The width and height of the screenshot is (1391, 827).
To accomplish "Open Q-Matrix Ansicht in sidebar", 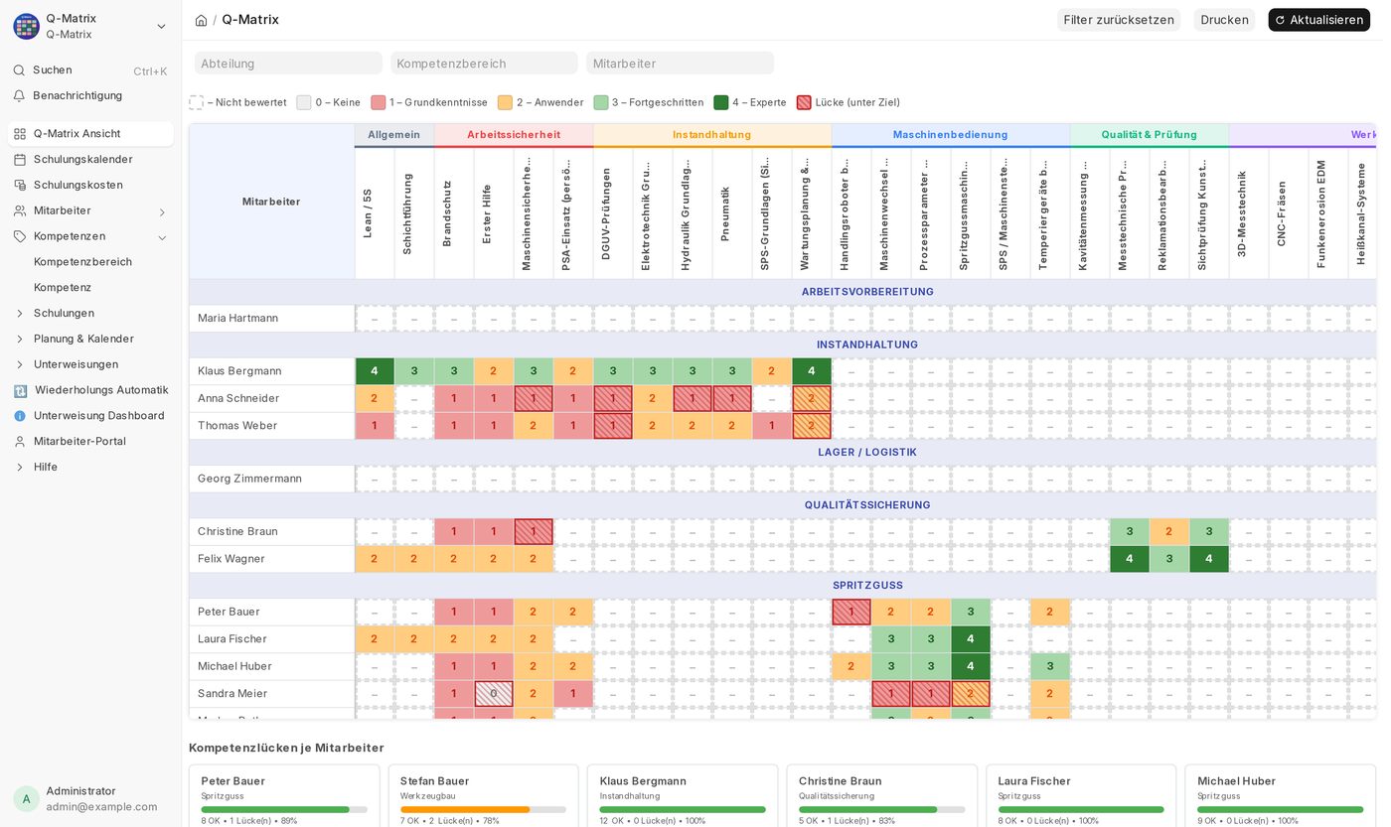I will (90, 134).
